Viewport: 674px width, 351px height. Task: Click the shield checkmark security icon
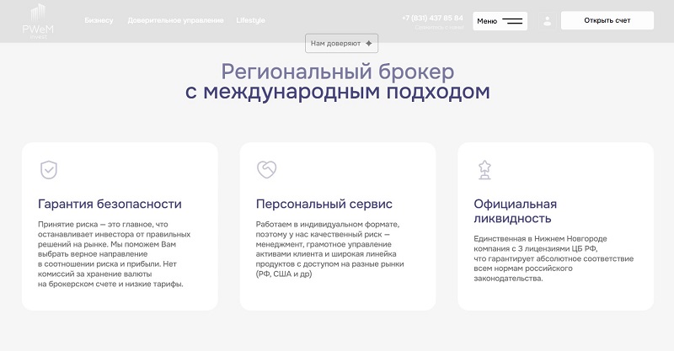click(x=49, y=170)
